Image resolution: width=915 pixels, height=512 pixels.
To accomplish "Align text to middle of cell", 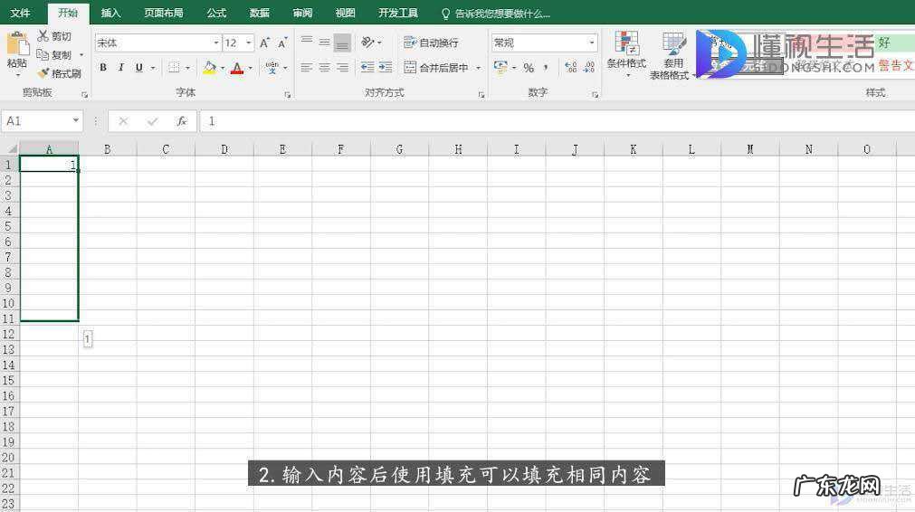I will [x=324, y=42].
